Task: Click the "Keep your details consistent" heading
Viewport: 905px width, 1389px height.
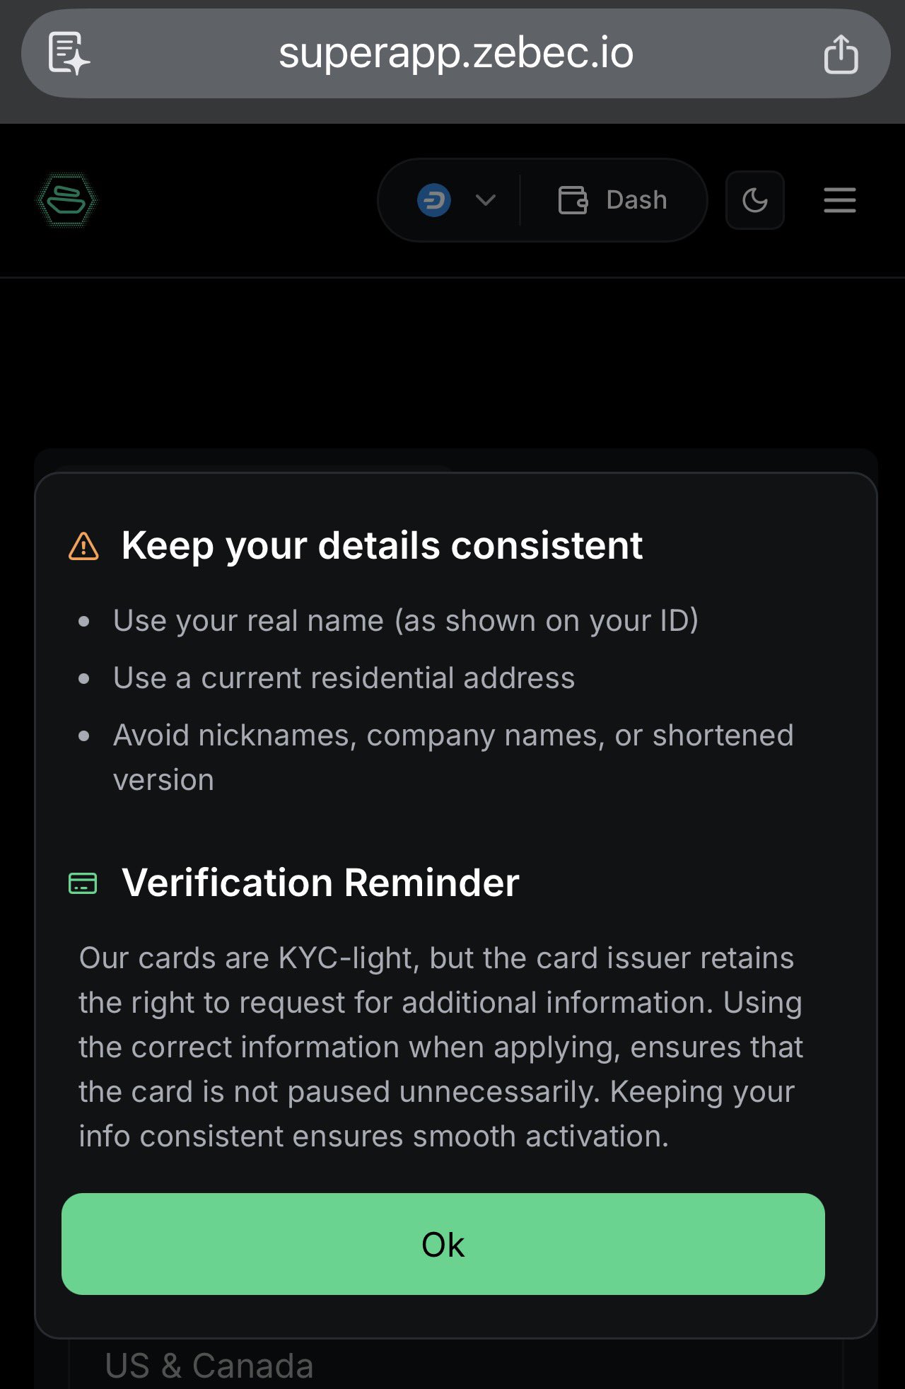Action: pyautogui.click(x=382, y=546)
